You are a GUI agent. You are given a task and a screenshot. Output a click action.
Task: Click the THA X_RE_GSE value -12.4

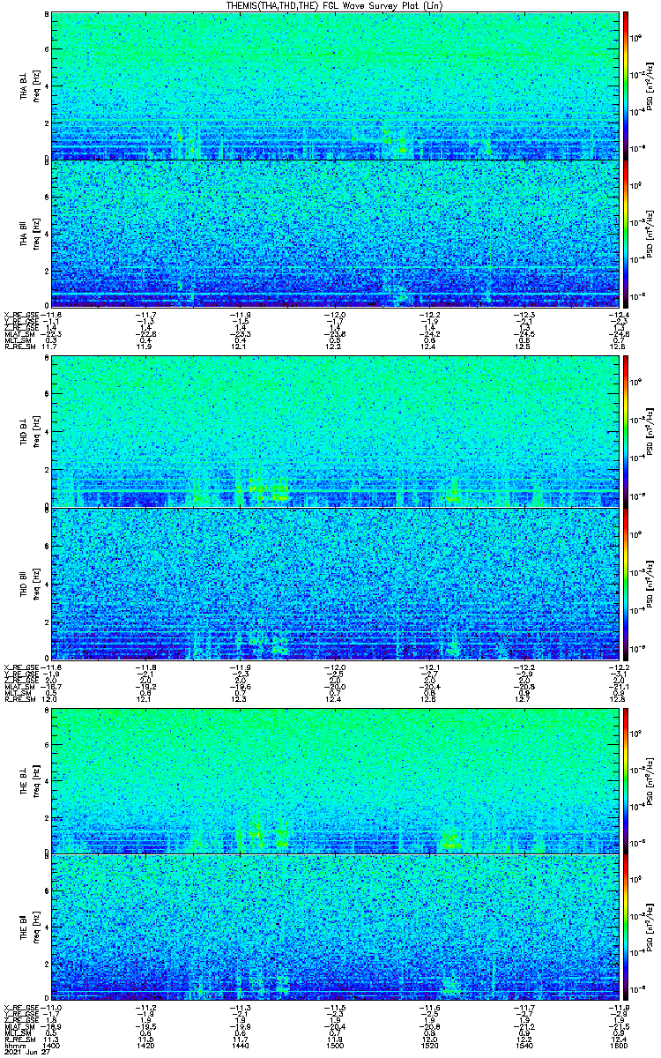pyautogui.click(x=617, y=314)
